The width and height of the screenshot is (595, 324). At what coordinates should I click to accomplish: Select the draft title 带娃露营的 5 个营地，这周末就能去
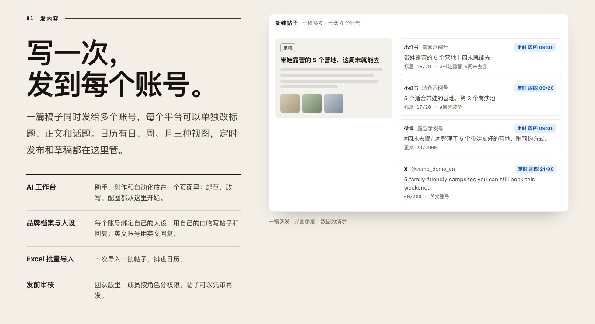click(330, 60)
